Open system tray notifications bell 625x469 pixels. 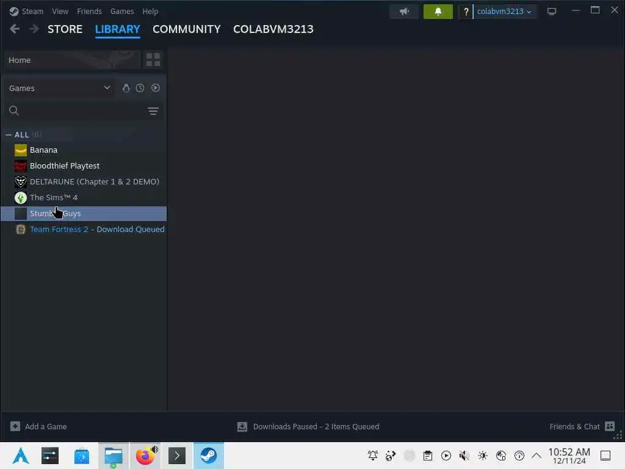(x=373, y=456)
